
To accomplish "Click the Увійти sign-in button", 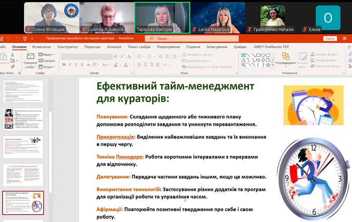I will pyautogui.click(x=330, y=38).
